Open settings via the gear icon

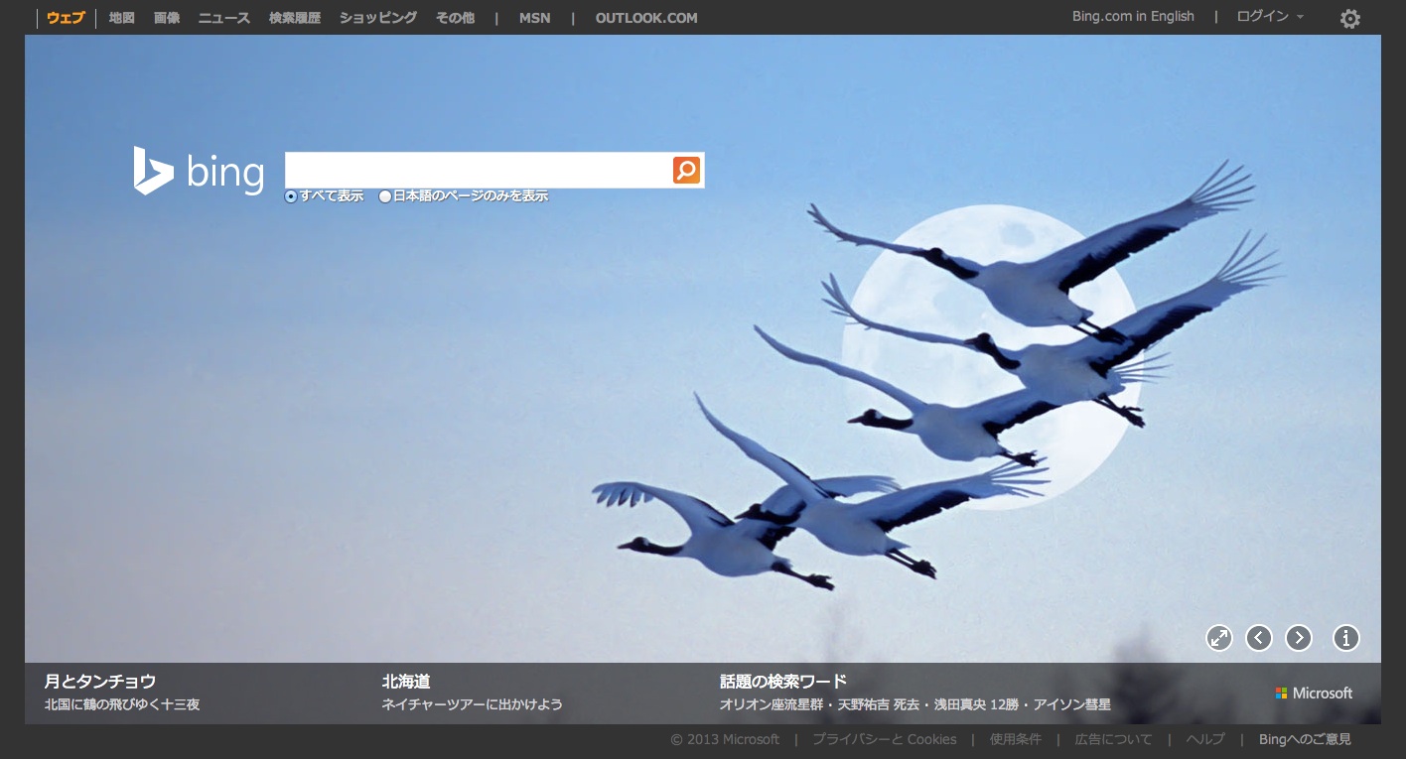[1349, 19]
